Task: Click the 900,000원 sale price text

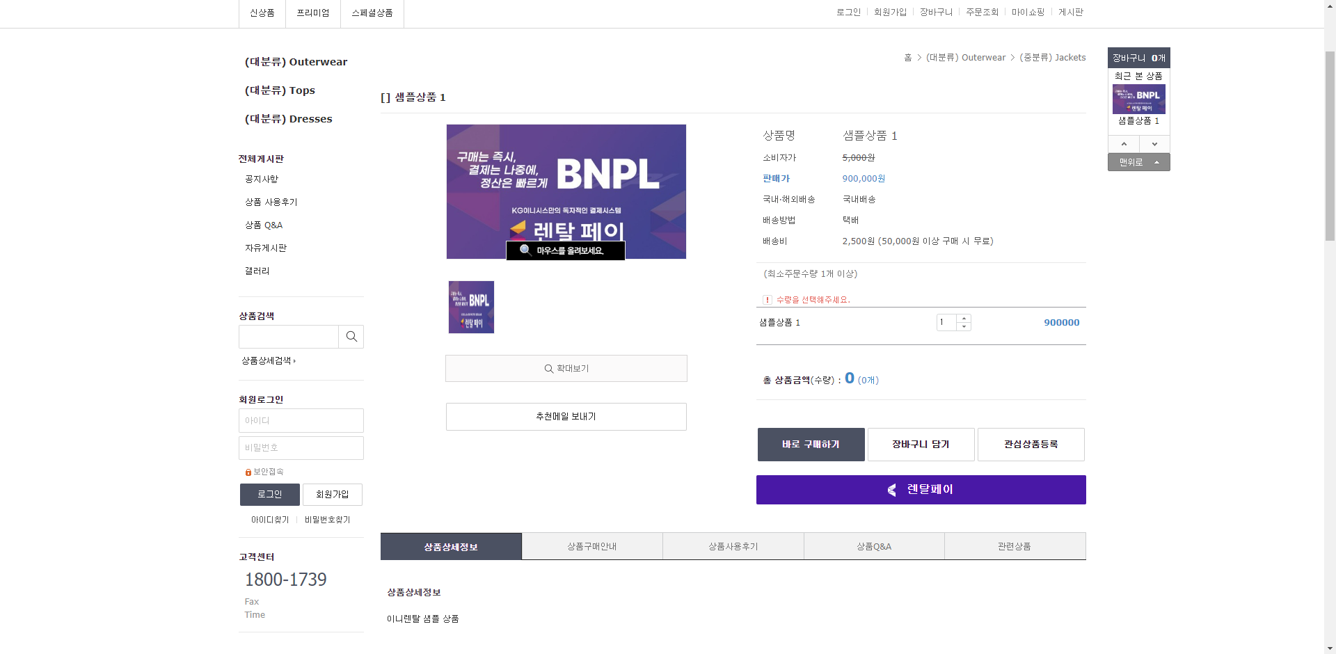Action: tap(864, 179)
